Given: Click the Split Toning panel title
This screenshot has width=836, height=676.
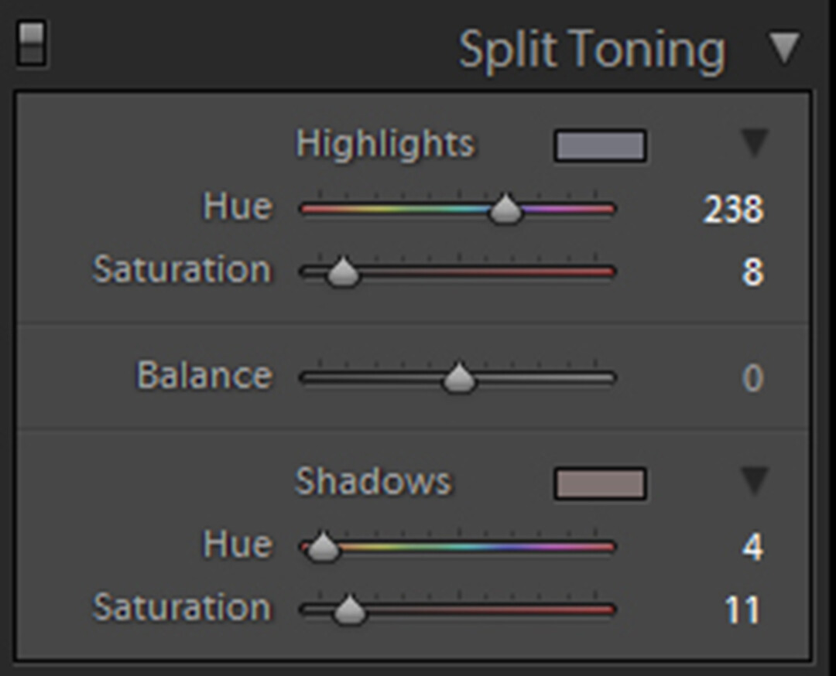Looking at the screenshot, I should coord(592,50).
